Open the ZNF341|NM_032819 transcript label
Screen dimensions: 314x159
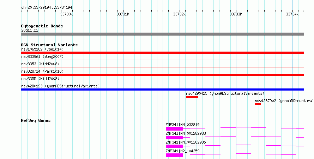[182, 125]
